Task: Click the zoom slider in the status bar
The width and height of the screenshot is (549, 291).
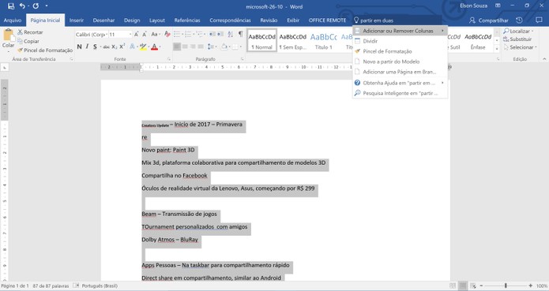Action: [x=506, y=285]
